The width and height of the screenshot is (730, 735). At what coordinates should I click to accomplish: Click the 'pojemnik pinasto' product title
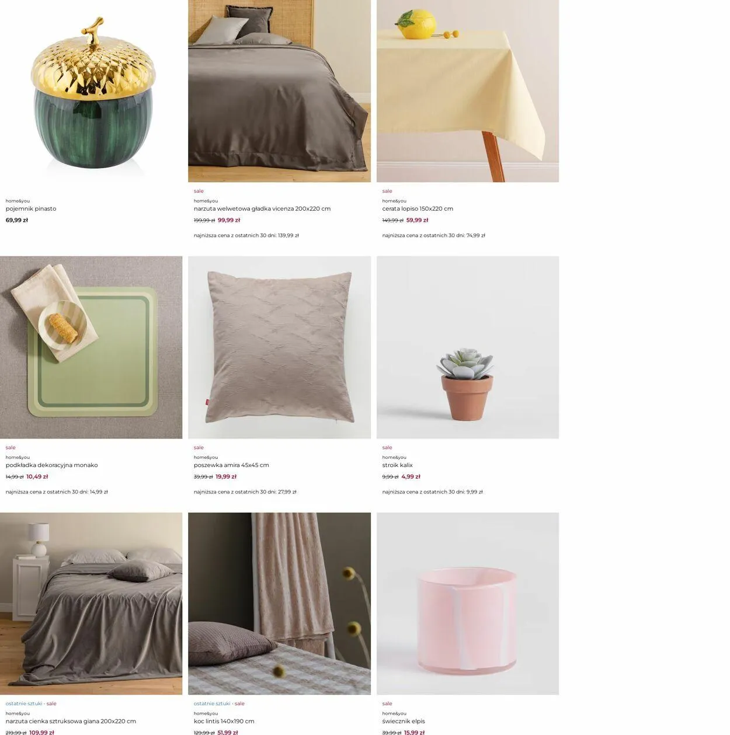tap(31, 208)
